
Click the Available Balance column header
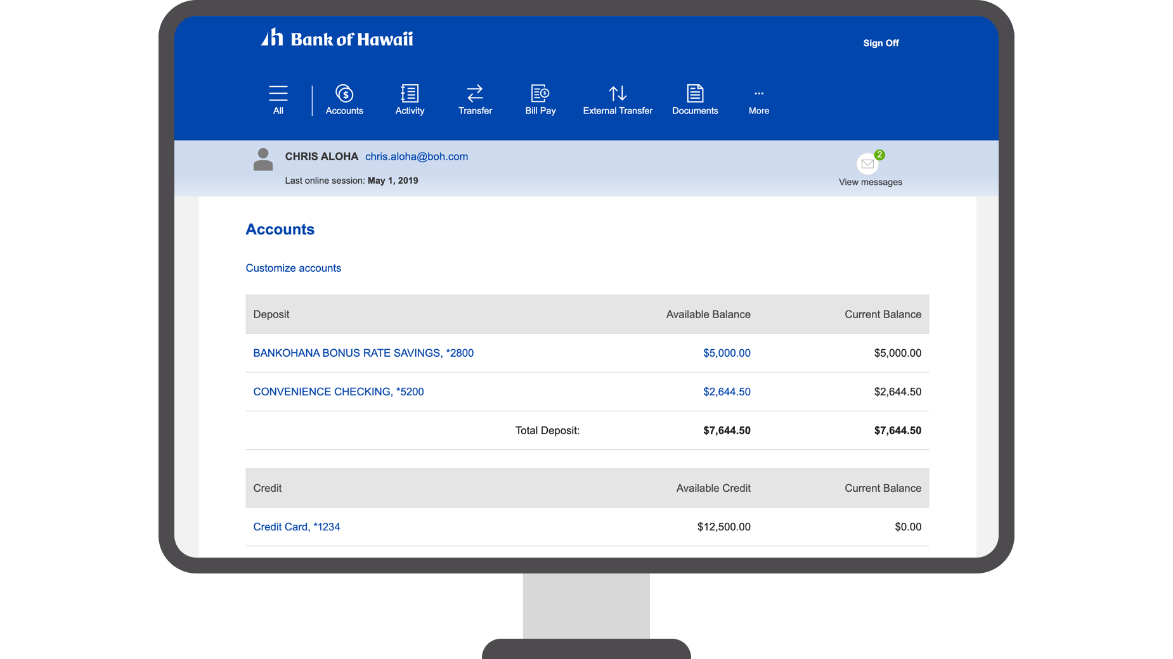pos(708,314)
